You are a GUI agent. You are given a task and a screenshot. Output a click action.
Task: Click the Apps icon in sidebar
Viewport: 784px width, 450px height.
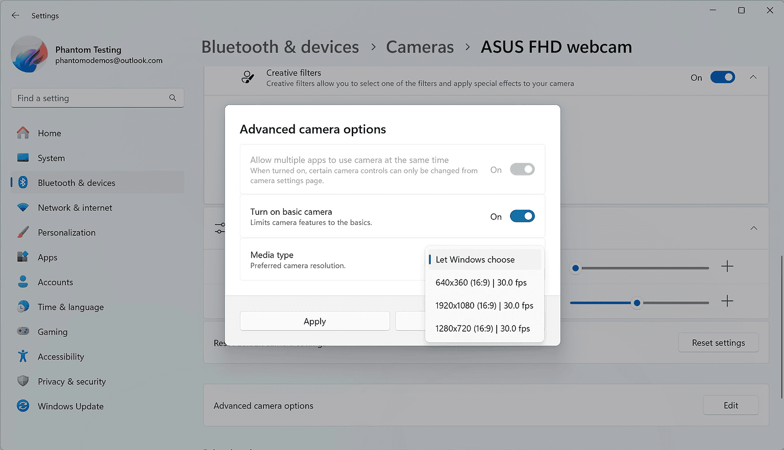tap(23, 257)
